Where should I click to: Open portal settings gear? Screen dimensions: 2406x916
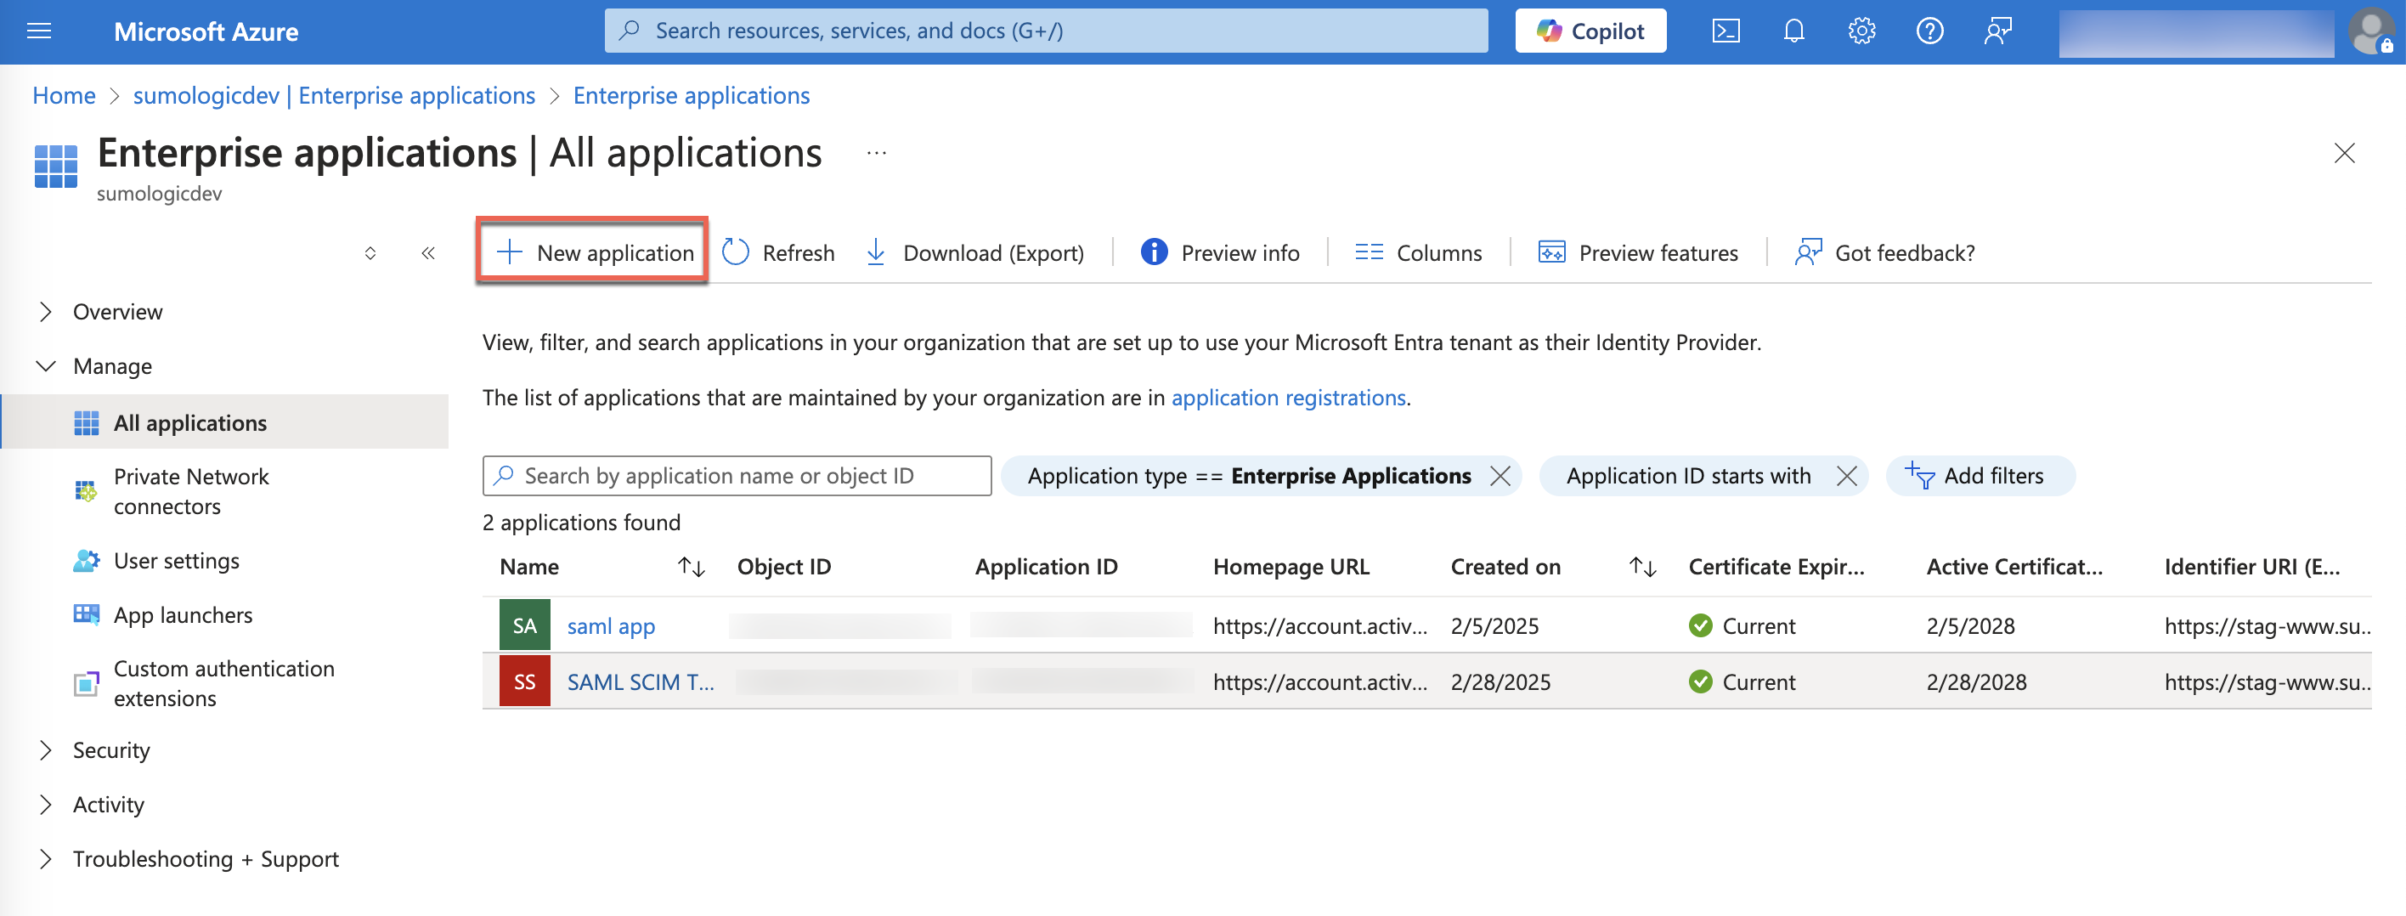(1861, 30)
